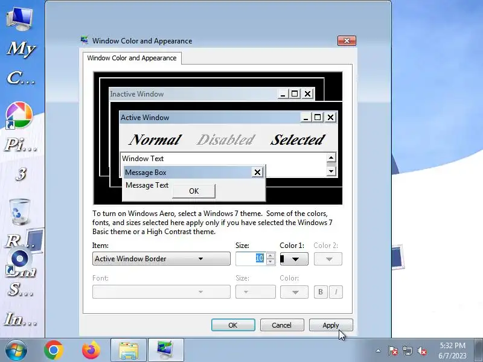Open network status tray icon
The image size is (483, 362).
click(407, 351)
